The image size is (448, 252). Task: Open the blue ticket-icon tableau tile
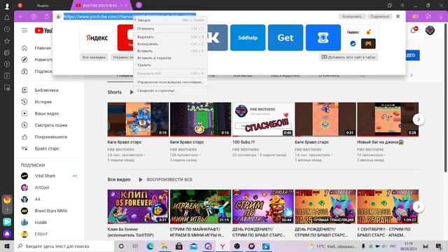[323, 38]
